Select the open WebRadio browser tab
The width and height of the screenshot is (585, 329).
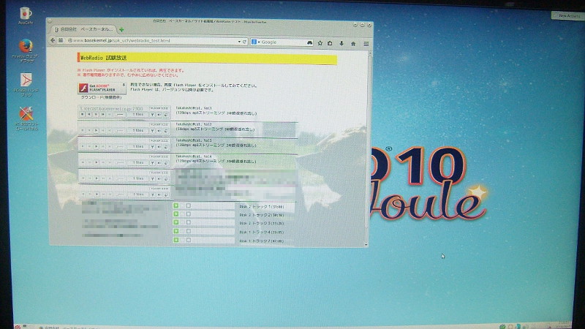tap(82, 29)
